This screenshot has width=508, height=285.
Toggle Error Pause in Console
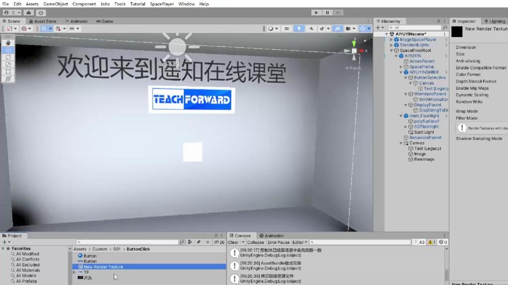click(x=278, y=242)
